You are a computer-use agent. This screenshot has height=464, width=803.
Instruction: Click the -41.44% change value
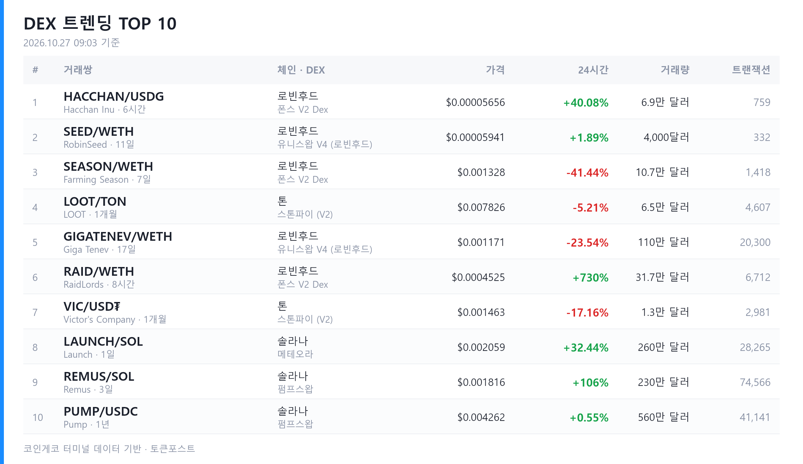pos(587,173)
